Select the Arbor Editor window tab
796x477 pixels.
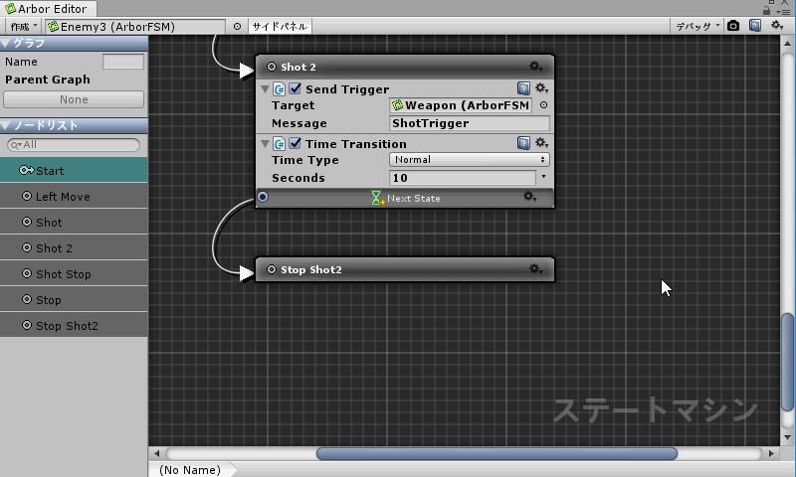tap(48, 9)
